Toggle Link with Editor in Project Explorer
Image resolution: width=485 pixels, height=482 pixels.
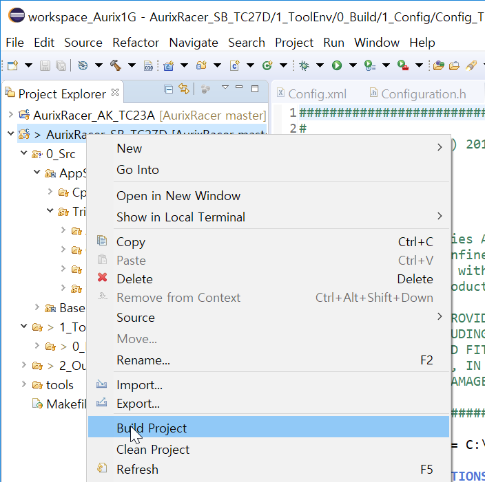(184, 89)
